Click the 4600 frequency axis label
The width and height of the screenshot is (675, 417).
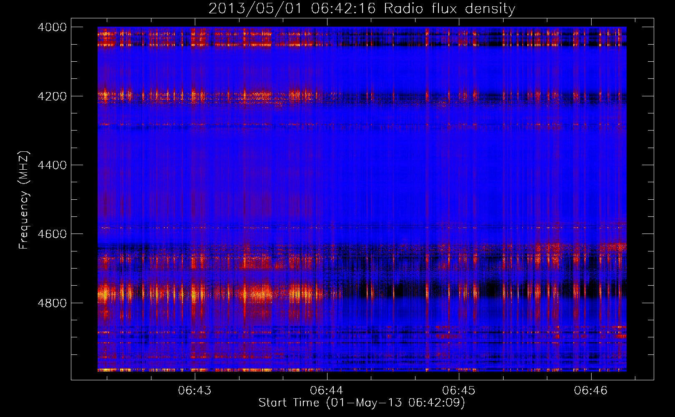(52, 234)
